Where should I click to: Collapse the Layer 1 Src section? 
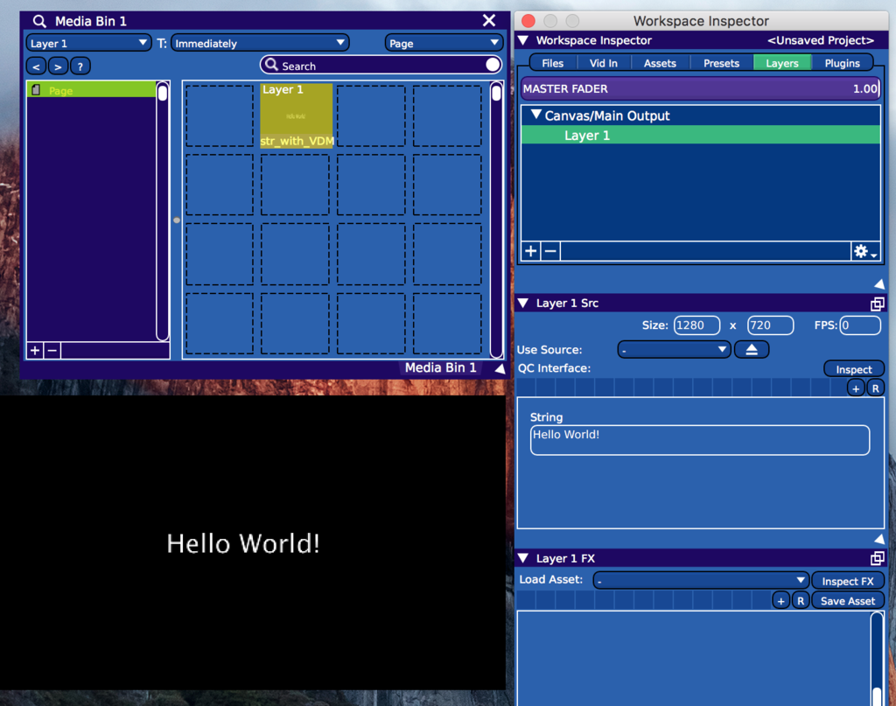tap(523, 304)
